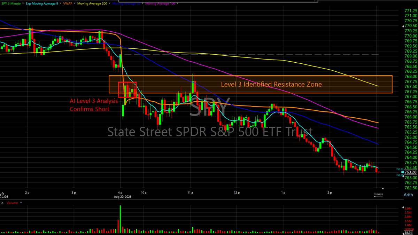Click the red Volume pane label
Viewport: 418px width, 235px height.
pos(12,203)
